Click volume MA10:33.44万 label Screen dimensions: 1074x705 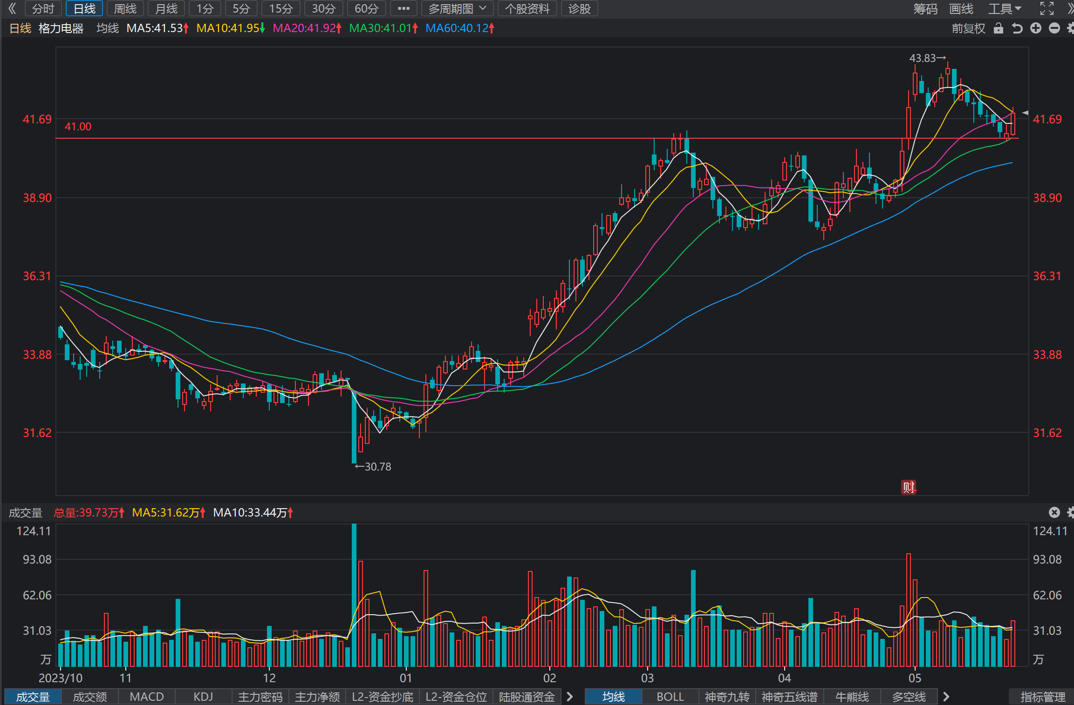click(253, 512)
